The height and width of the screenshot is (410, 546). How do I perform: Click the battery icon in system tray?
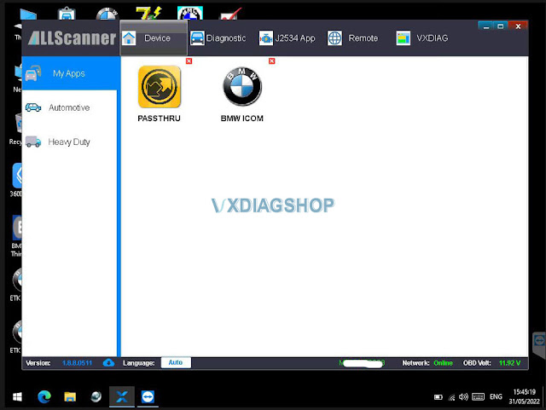point(439,397)
